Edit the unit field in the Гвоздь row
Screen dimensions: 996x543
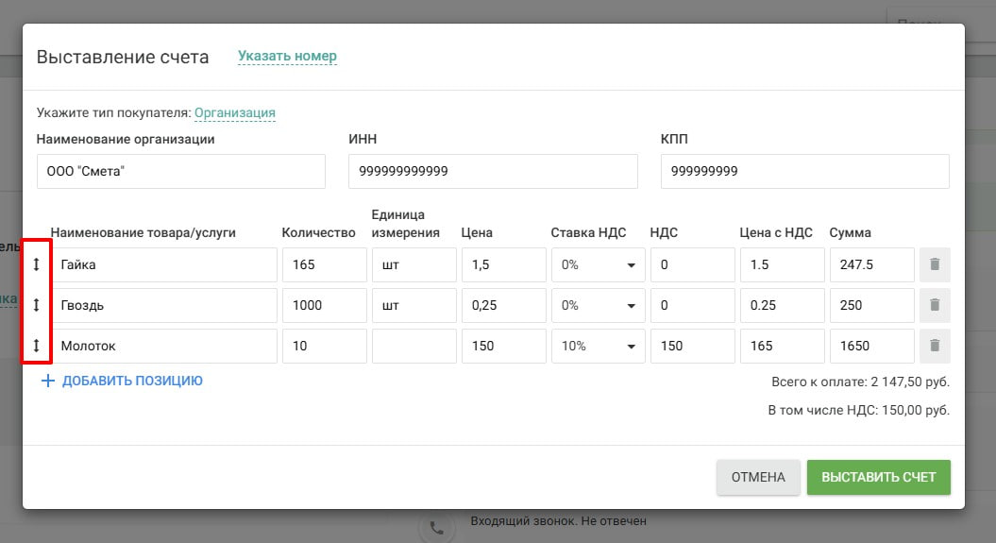point(414,305)
